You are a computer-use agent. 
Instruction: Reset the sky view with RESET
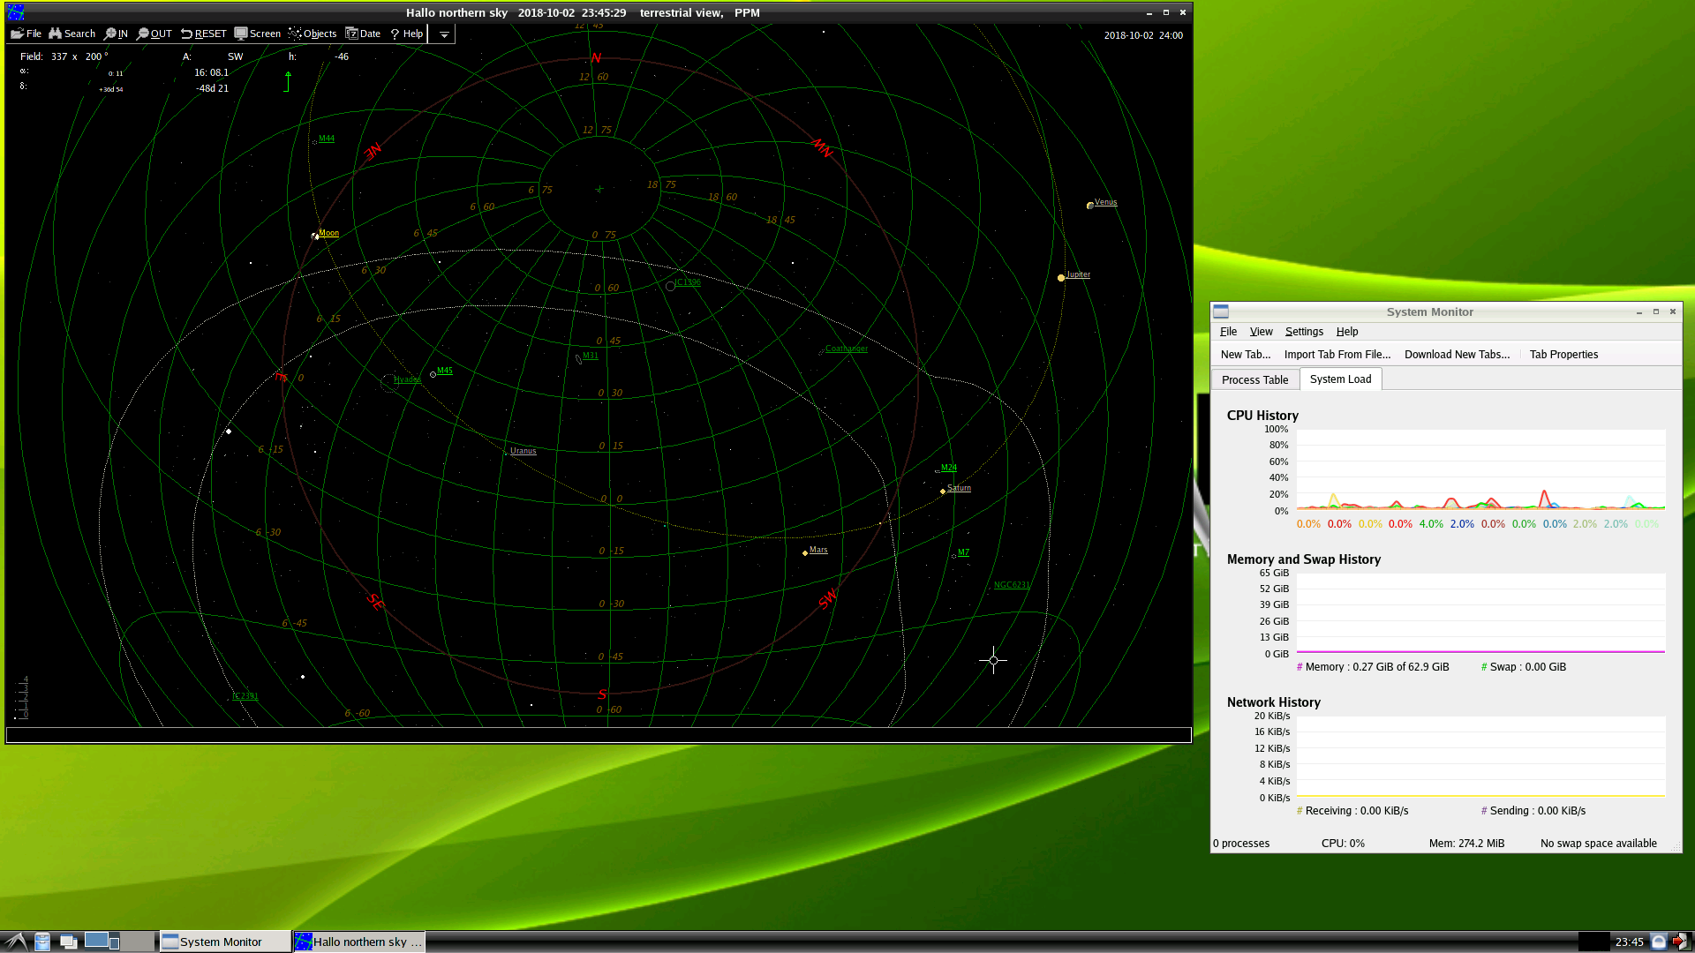(203, 34)
